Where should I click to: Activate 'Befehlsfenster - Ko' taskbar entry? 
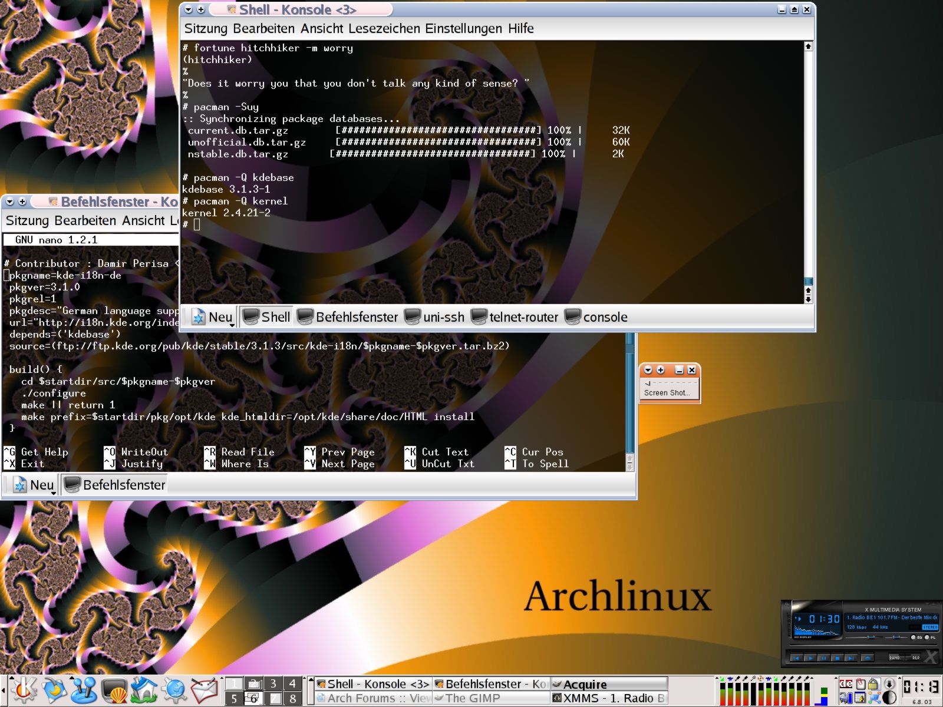491,683
